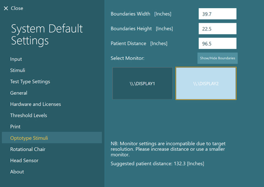Click the Select Monitor label
264x187 pixels.
(127, 58)
